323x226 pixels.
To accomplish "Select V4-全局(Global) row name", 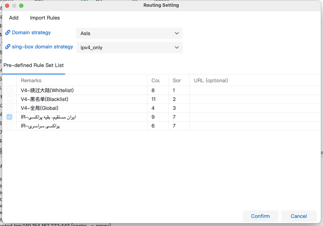I will coord(40,108).
